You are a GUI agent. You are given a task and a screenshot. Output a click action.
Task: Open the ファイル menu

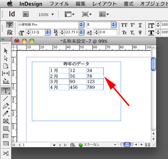(x=59, y=4)
